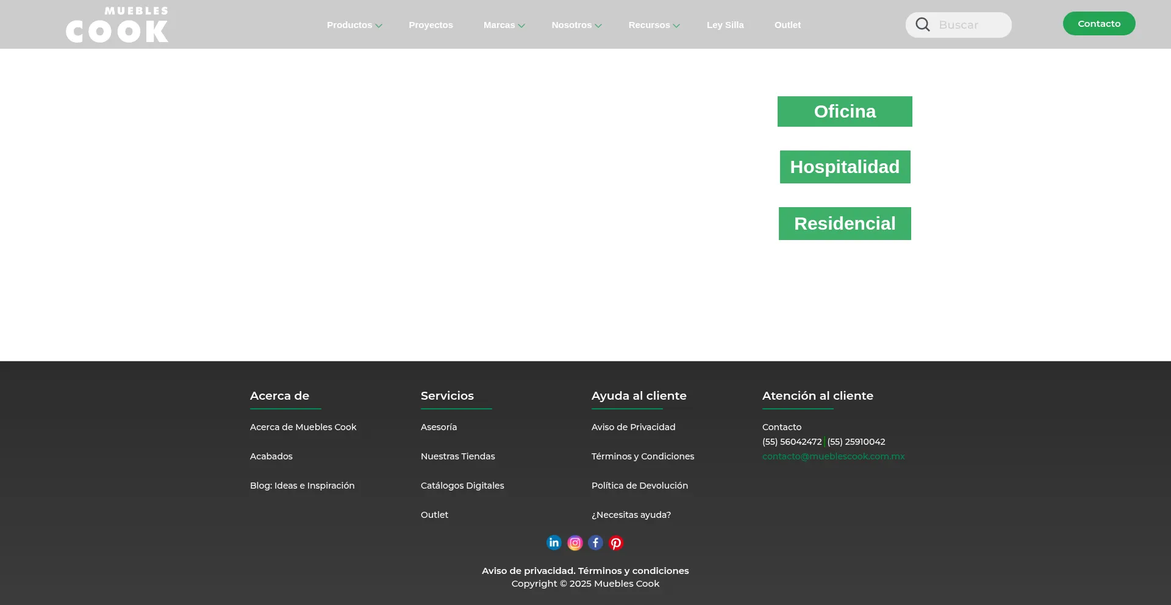Expand the Marcas dropdown menu
Viewport: 1171px width, 605px height.
504,25
